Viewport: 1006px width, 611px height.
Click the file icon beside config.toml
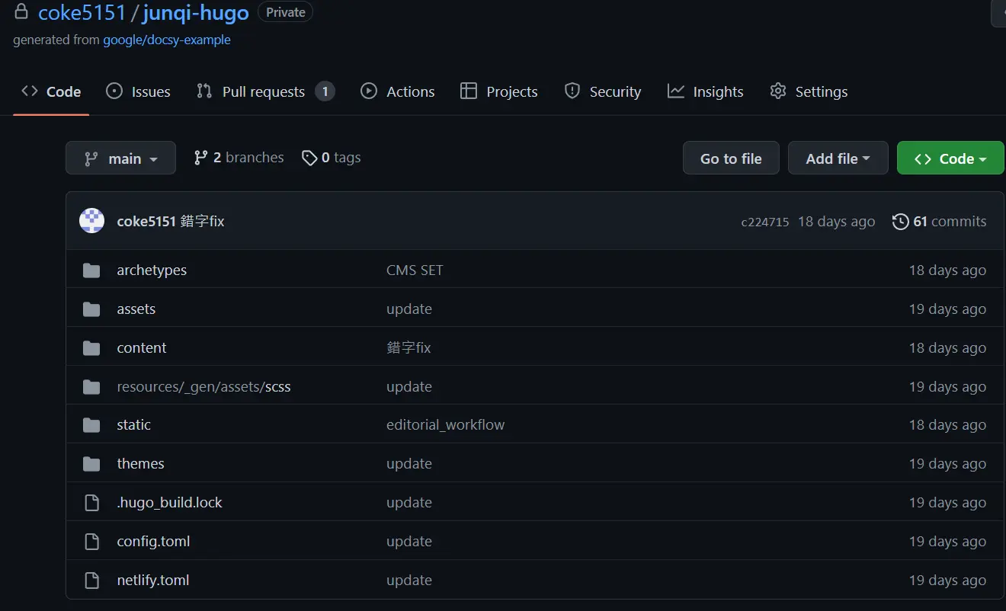91,542
